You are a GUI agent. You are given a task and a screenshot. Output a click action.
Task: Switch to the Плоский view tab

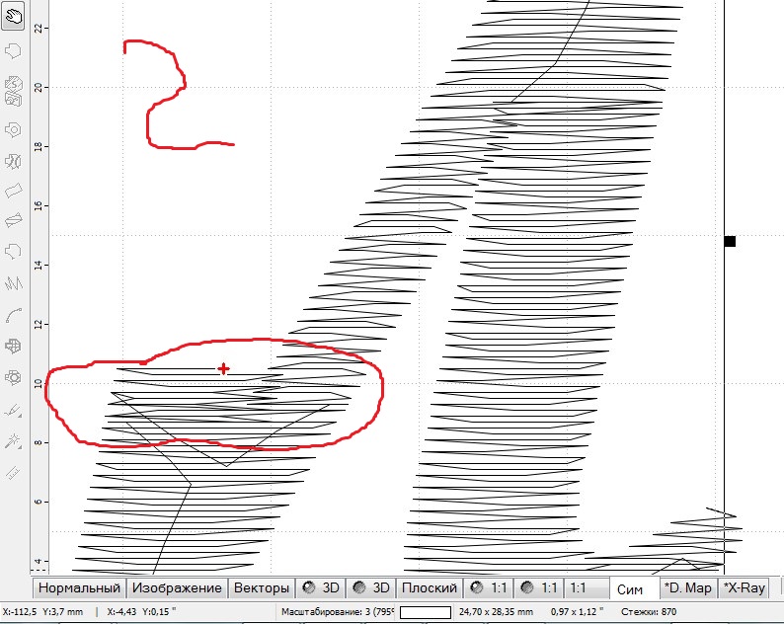coord(430,588)
